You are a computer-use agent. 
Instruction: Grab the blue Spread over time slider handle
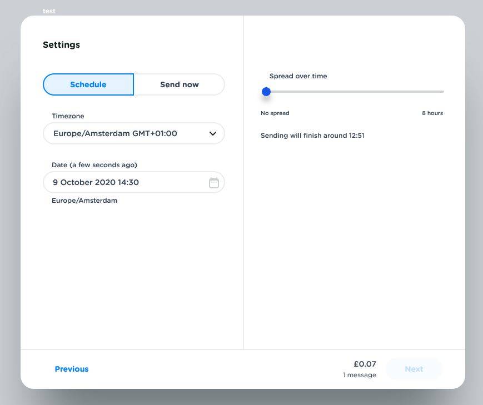coord(266,92)
